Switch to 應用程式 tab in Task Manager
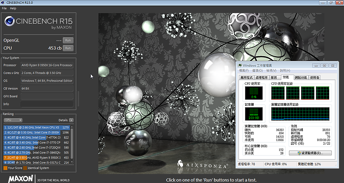 click(x=247, y=78)
